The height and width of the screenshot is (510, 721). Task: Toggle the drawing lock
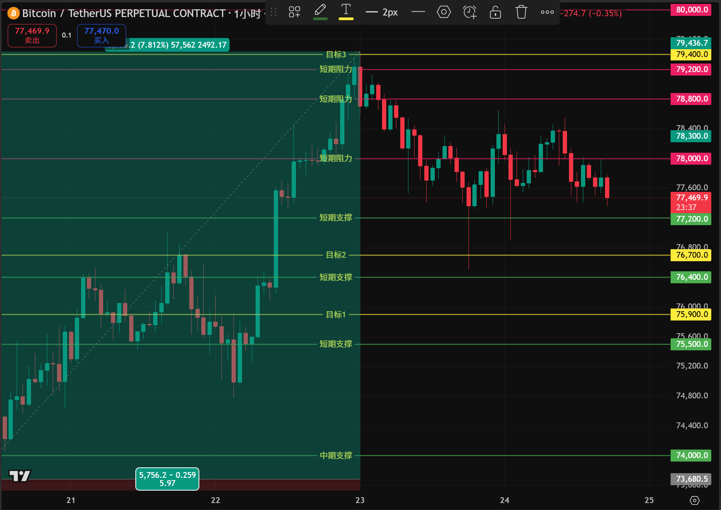pos(495,12)
